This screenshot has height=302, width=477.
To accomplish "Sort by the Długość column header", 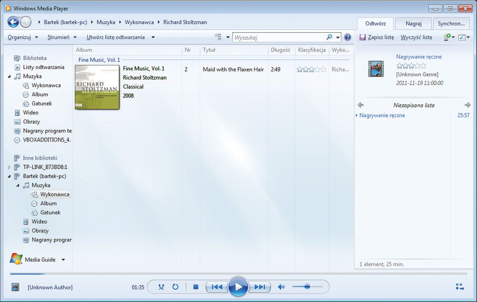I will 281,50.
